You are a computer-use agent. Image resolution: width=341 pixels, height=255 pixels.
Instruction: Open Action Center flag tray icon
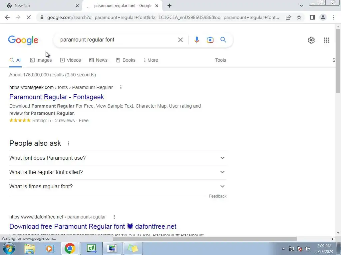(299, 249)
